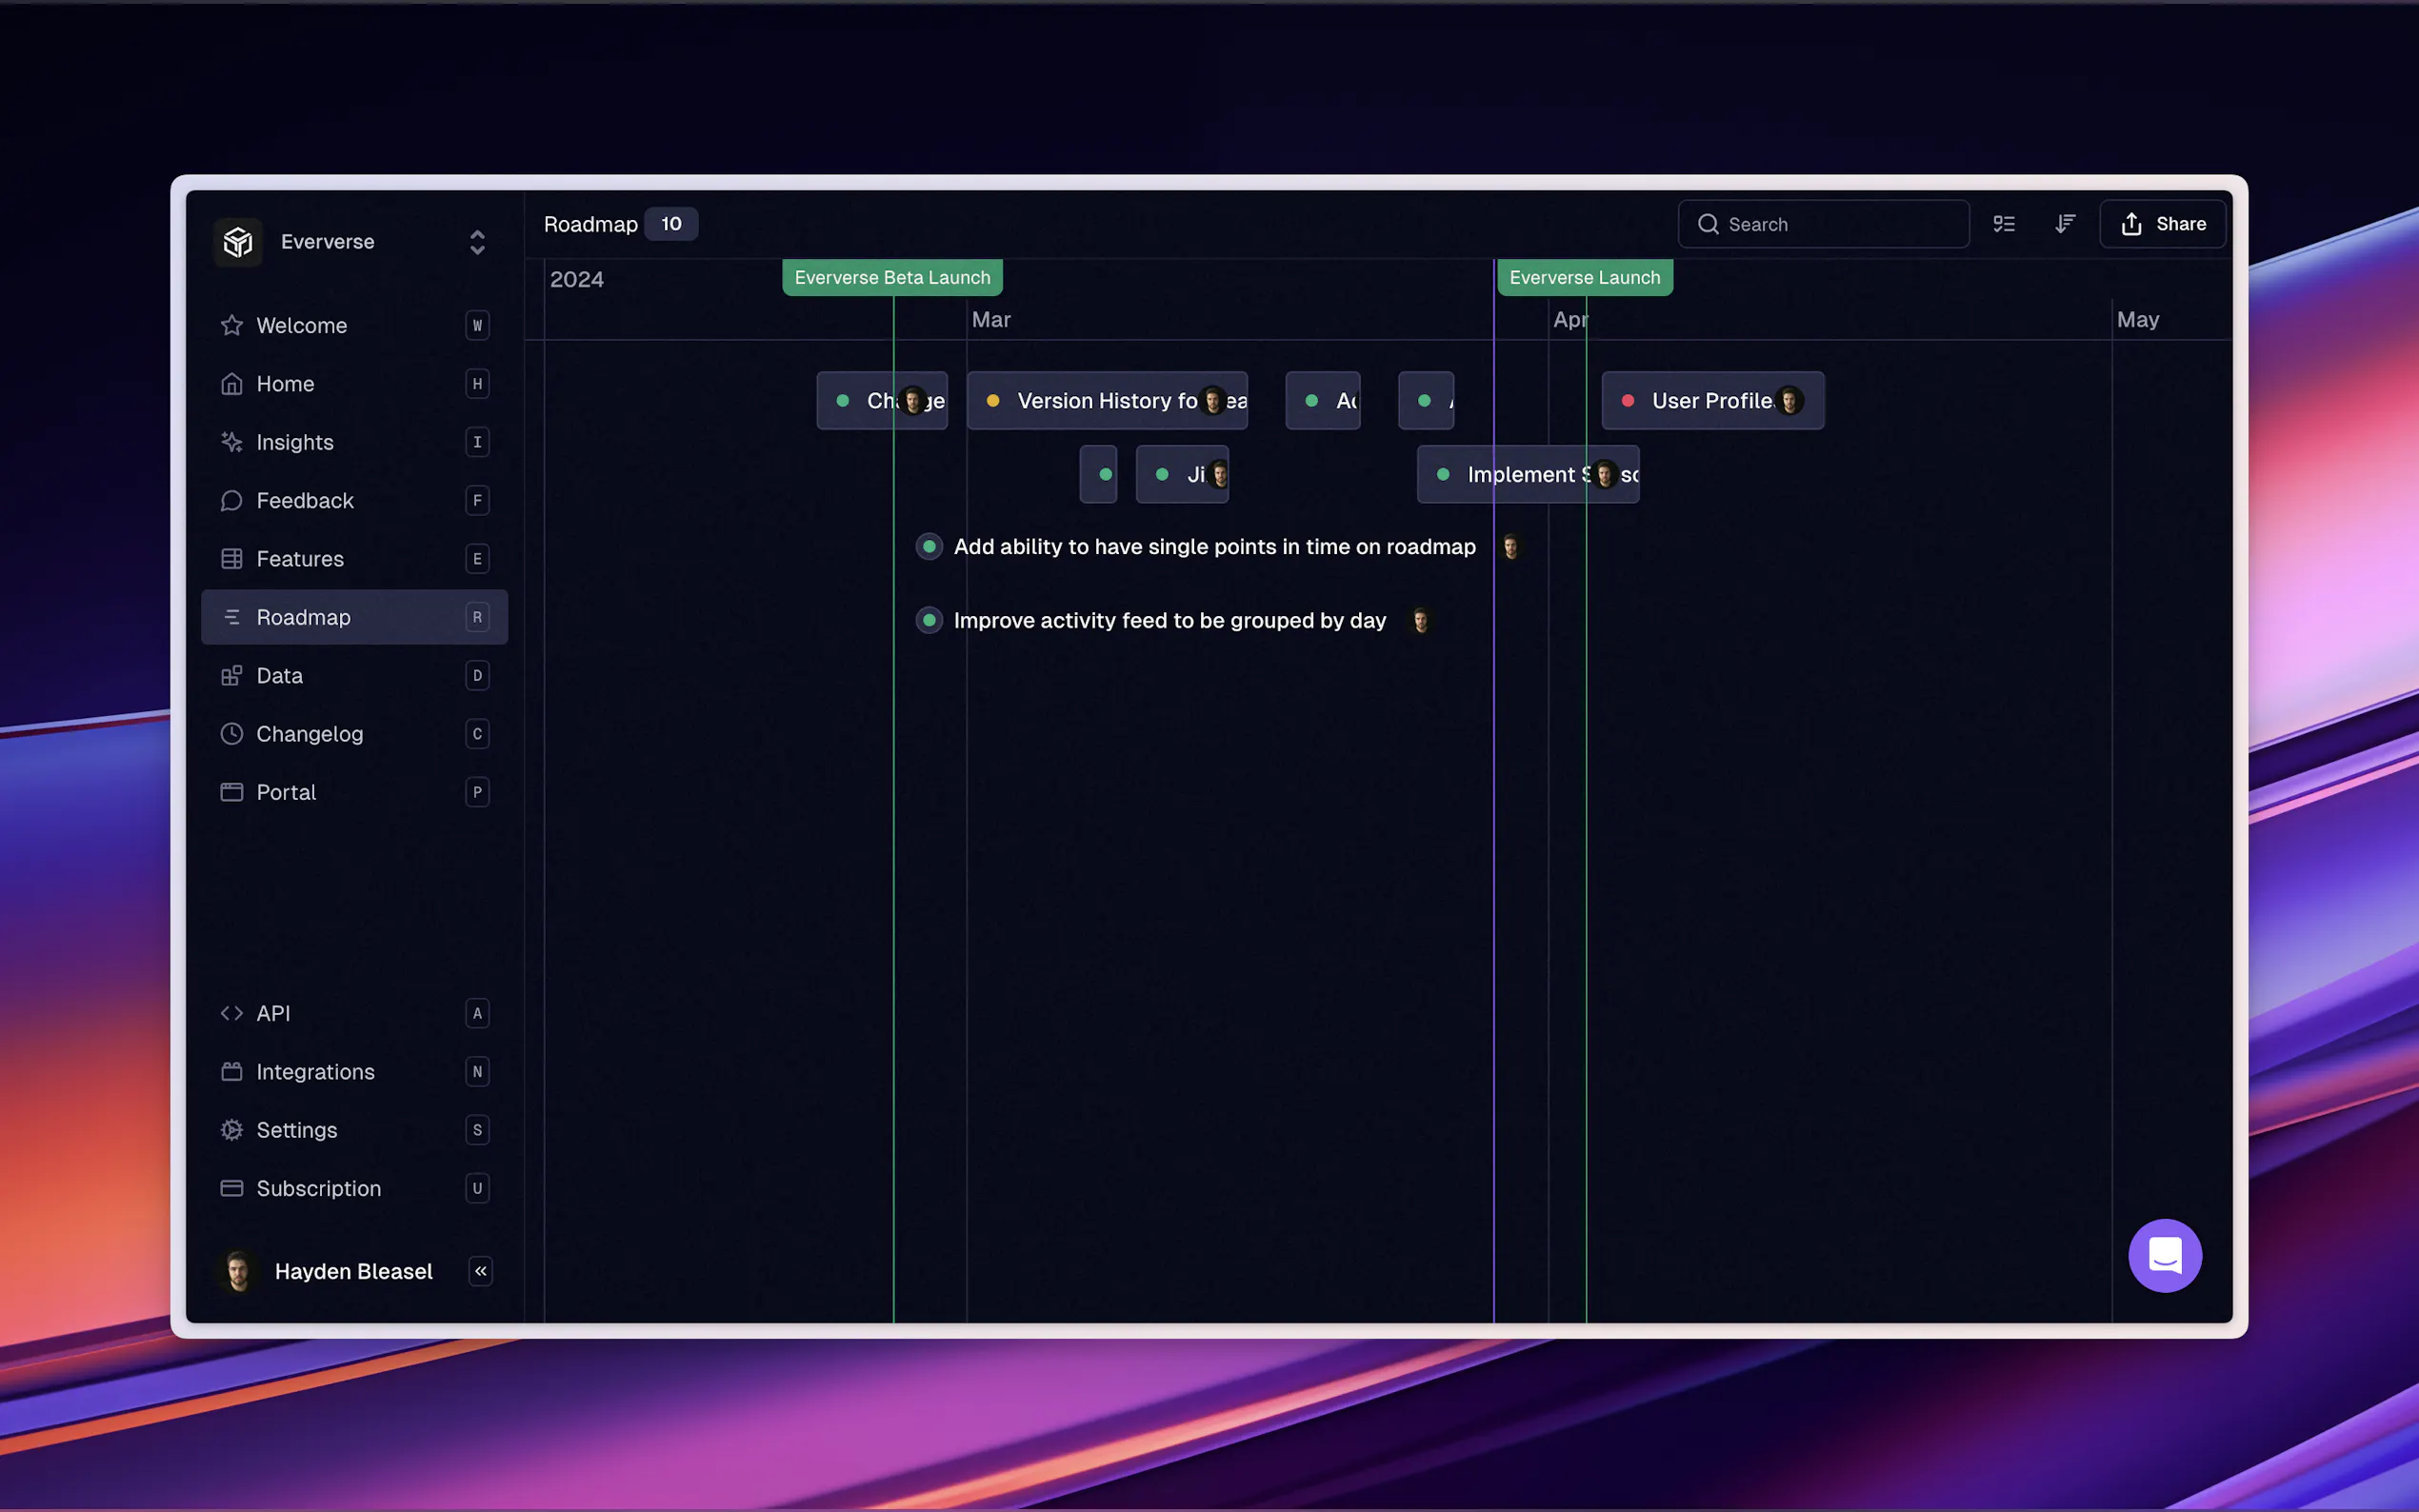Click the API code brackets icon
Screen dimensions: 2419x1512
pyautogui.click(x=232, y=1013)
